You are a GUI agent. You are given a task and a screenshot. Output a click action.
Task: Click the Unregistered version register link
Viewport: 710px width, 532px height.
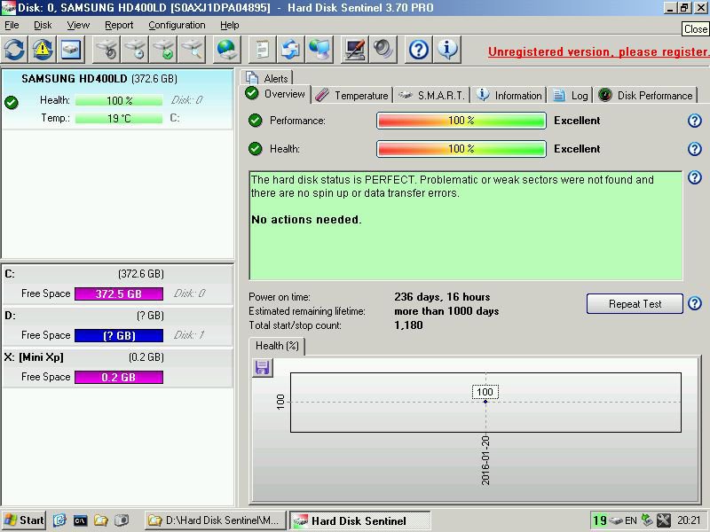(x=597, y=52)
